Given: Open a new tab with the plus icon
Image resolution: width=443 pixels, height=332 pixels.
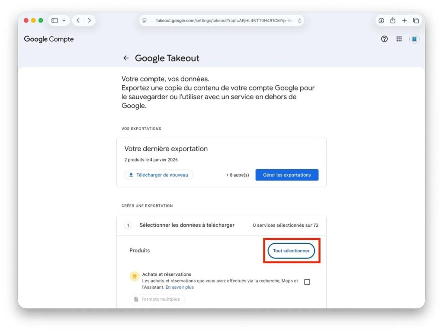Looking at the screenshot, I should tap(404, 20).
